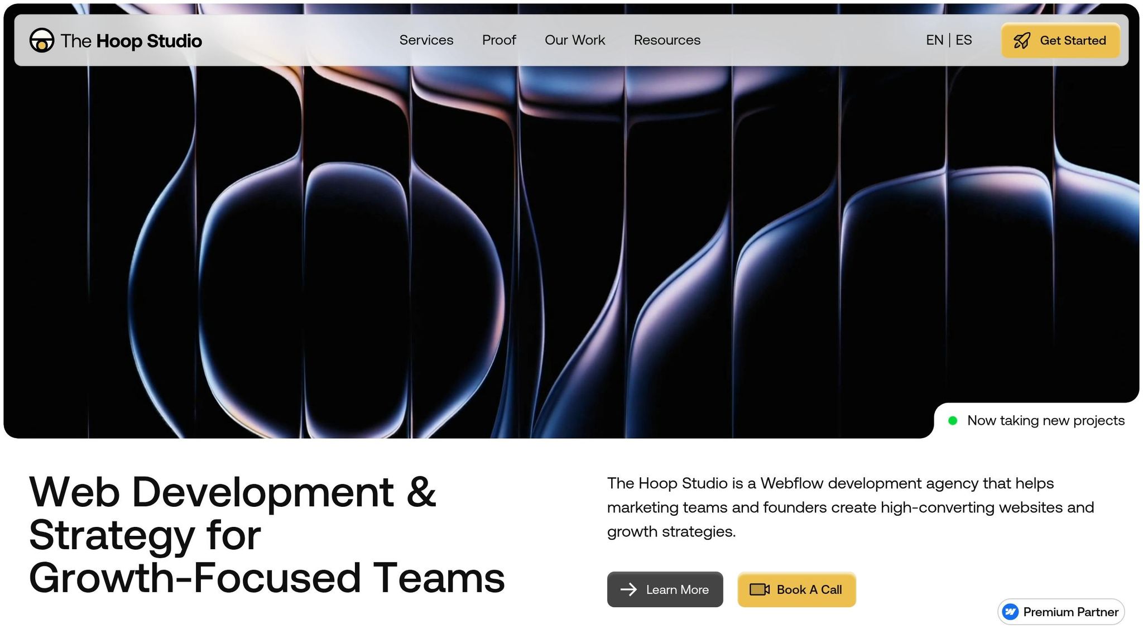Viewport: 1143px width, 643px height.
Task: Open the Resources navigation menu
Action: pyautogui.click(x=667, y=40)
